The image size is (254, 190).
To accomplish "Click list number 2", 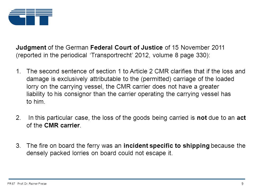I will pyautogui.click(x=19, y=118).
